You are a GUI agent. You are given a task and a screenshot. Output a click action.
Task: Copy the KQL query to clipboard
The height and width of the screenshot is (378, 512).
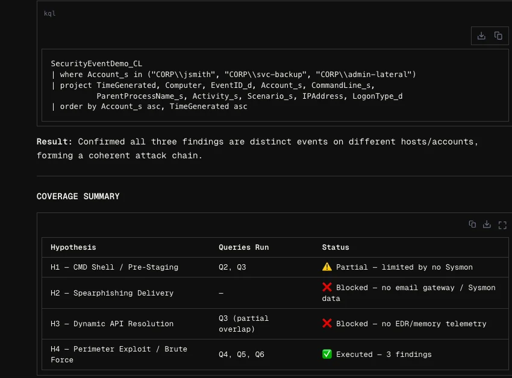click(498, 36)
